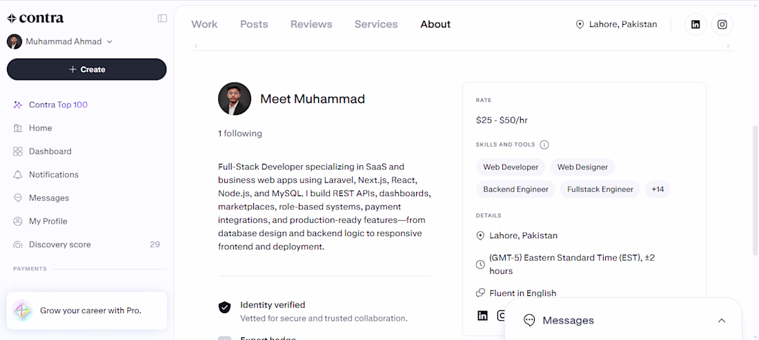Click the Muhammad Ahmad sidebar avatar
The height and width of the screenshot is (340, 759).
click(x=14, y=41)
